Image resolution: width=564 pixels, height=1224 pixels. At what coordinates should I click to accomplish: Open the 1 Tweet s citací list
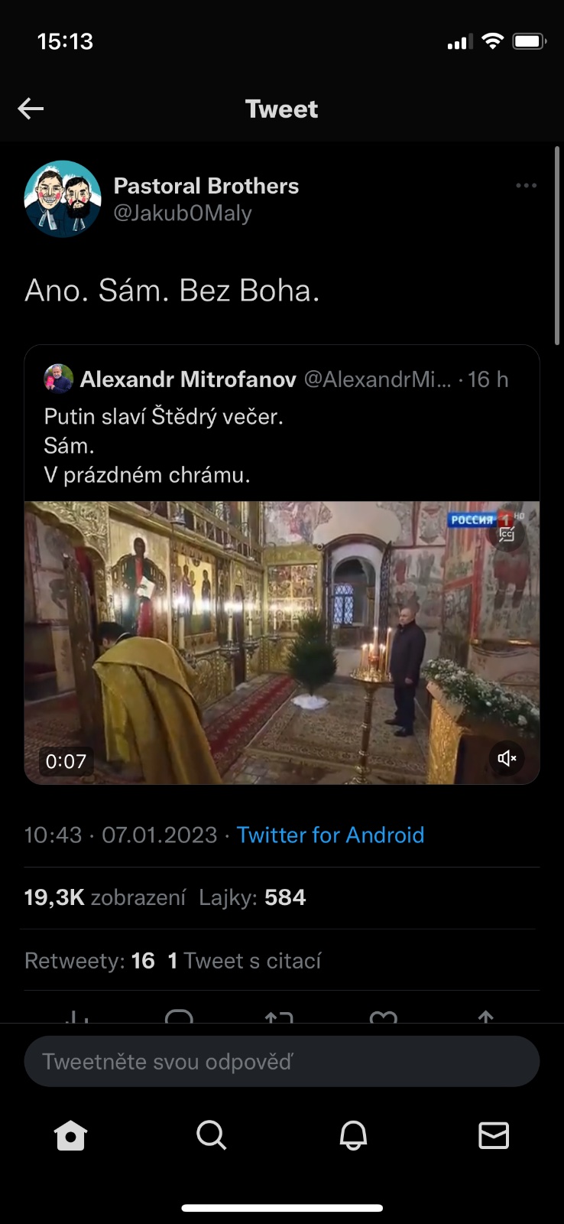(245, 960)
